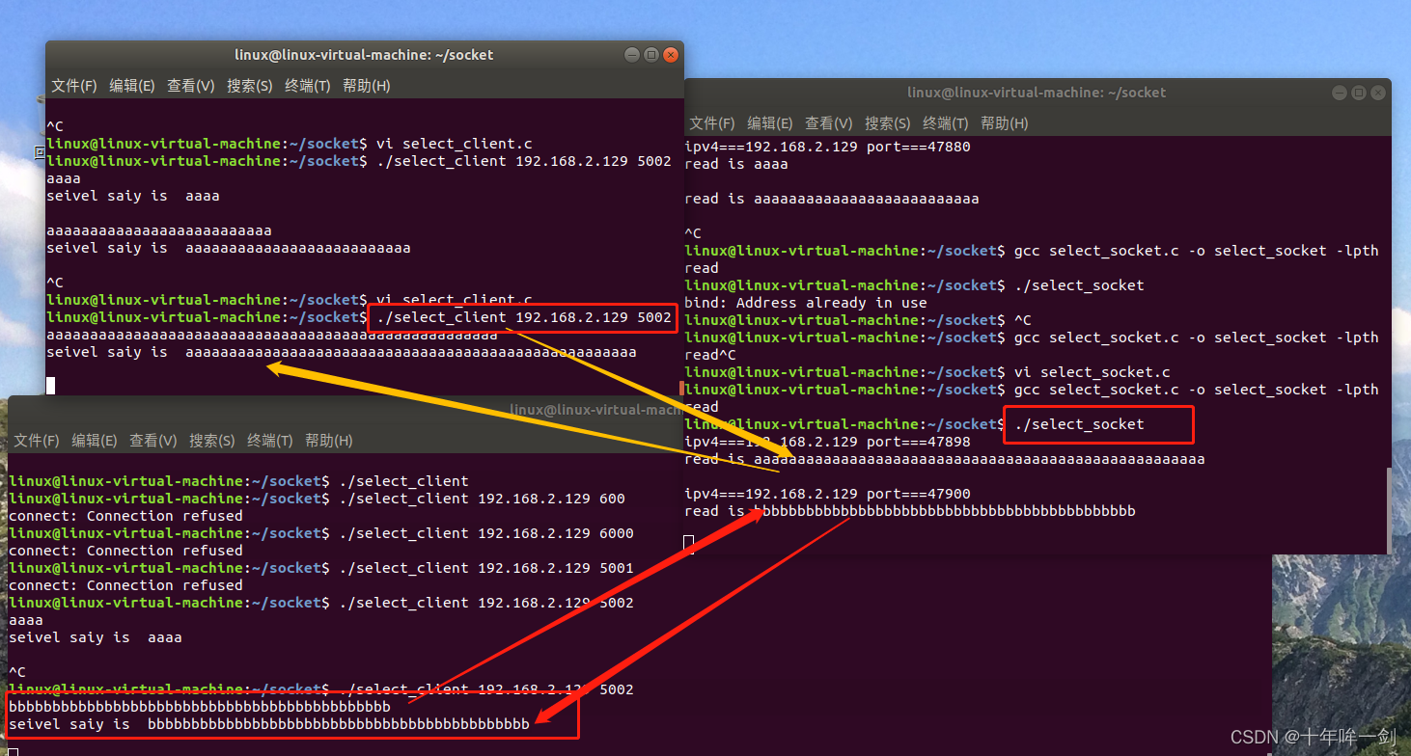The width and height of the screenshot is (1411, 756).
Task: Click './select_client 192.168.2.129 5001' command line
Action: click(x=321, y=568)
